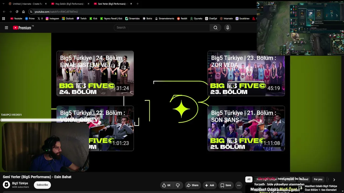Click the video title Seni Yerler - Esin Bahat
The height and width of the screenshot is (193, 344).
(37, 177)
